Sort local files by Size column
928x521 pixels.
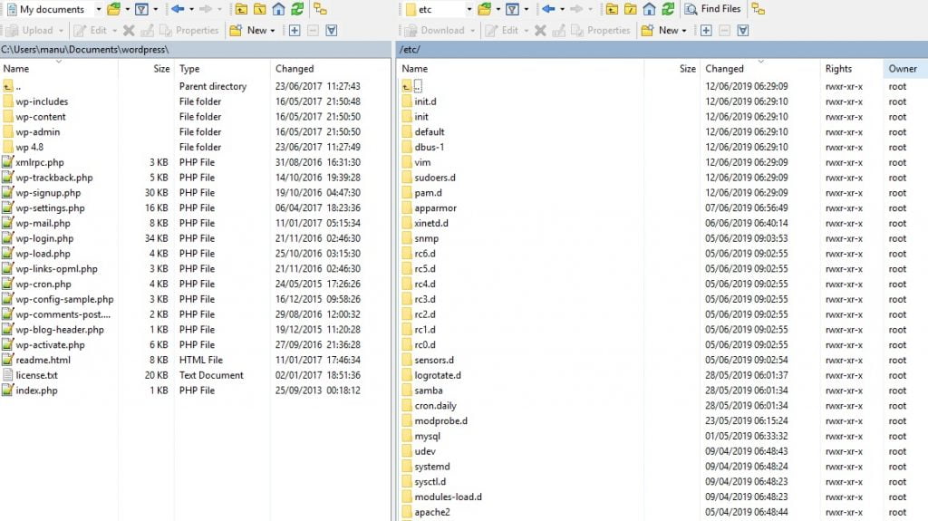click(x=146, y=69)
